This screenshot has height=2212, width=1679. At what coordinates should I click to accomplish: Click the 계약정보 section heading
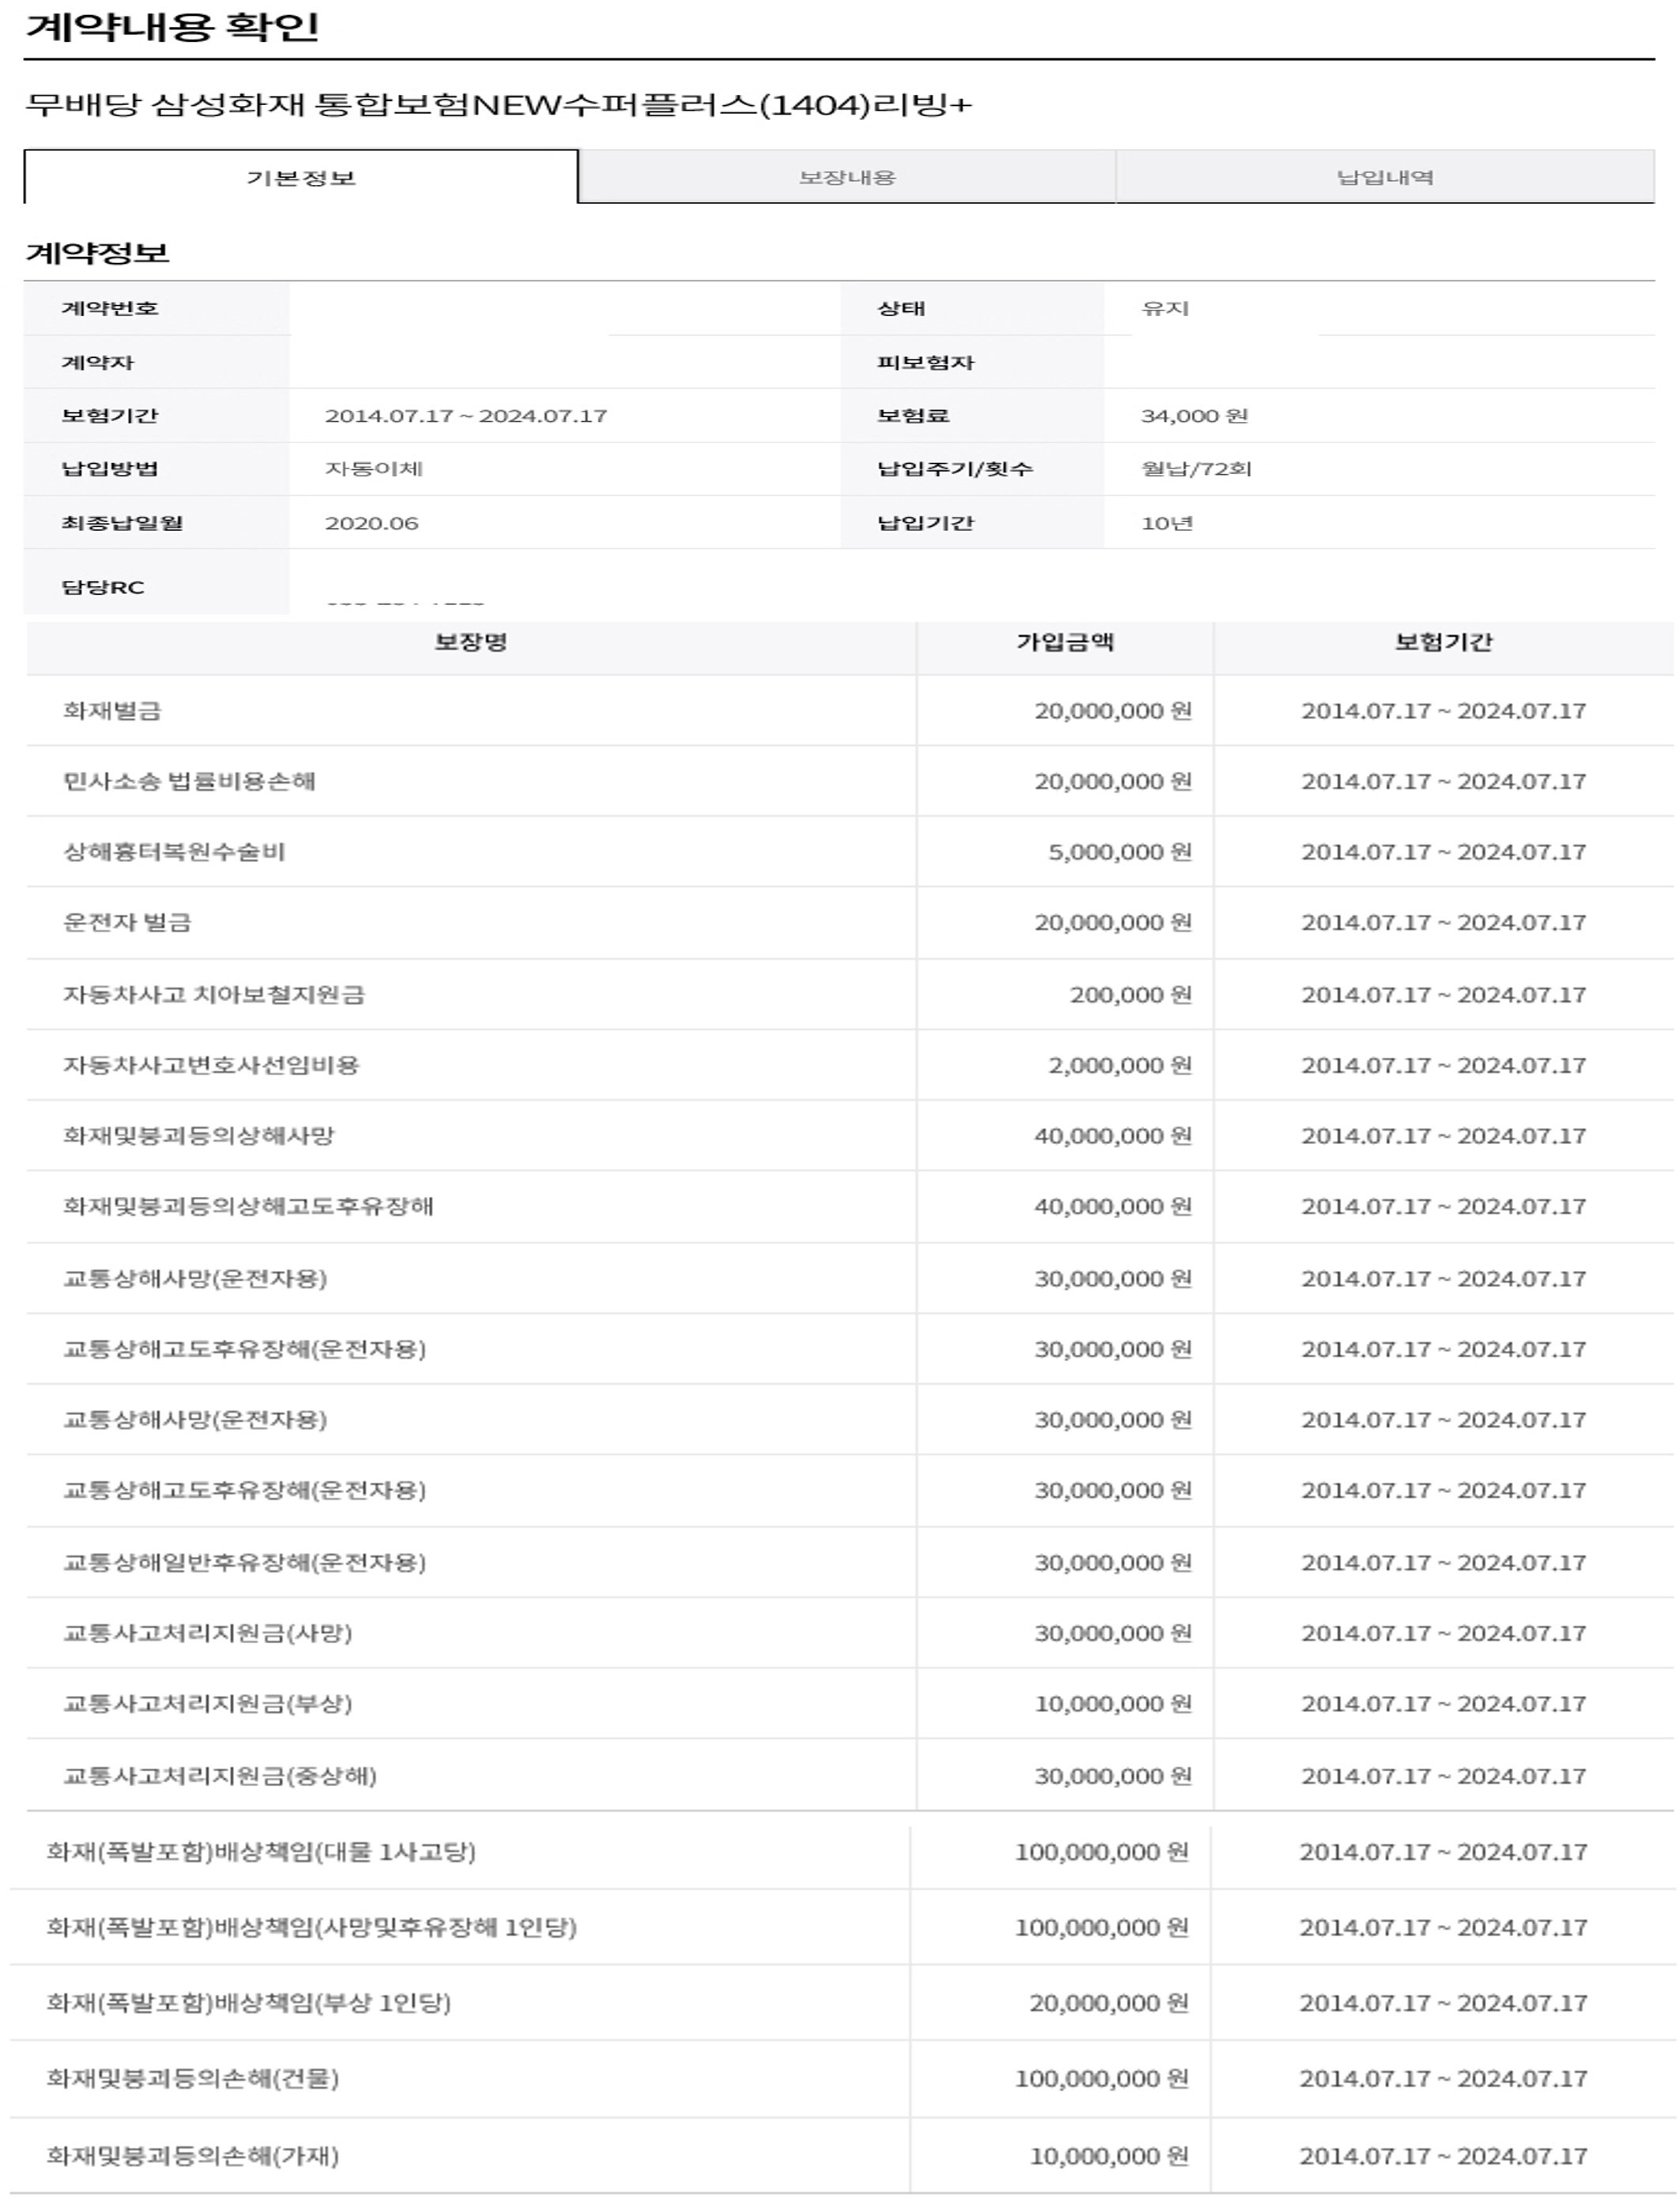[x=97, y=252]
